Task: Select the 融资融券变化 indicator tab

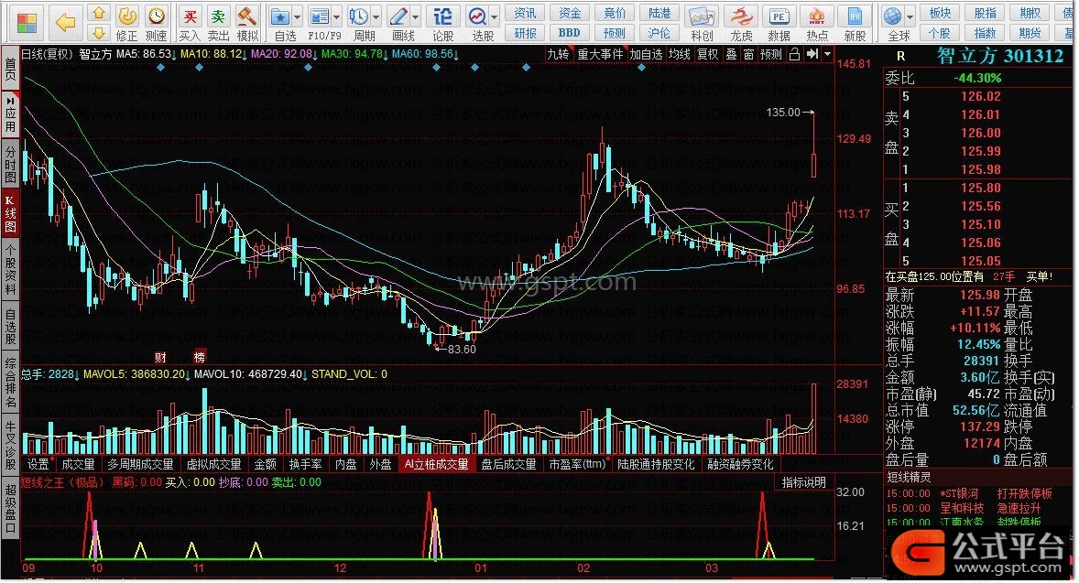Action: pyautogui.click(x=740, y=465)
